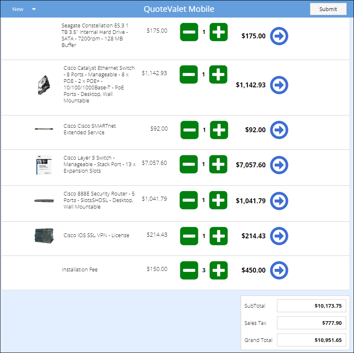Image resolution: width=354 pixels, height=353 pixels.
Task: Reduce Installation Fee quantity with minus button
Action: [189, 271]
